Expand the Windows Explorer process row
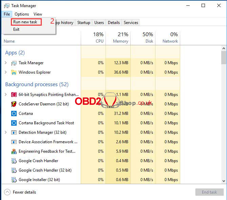The height and width of the screenshot is (200, 227). coord(6,72)
